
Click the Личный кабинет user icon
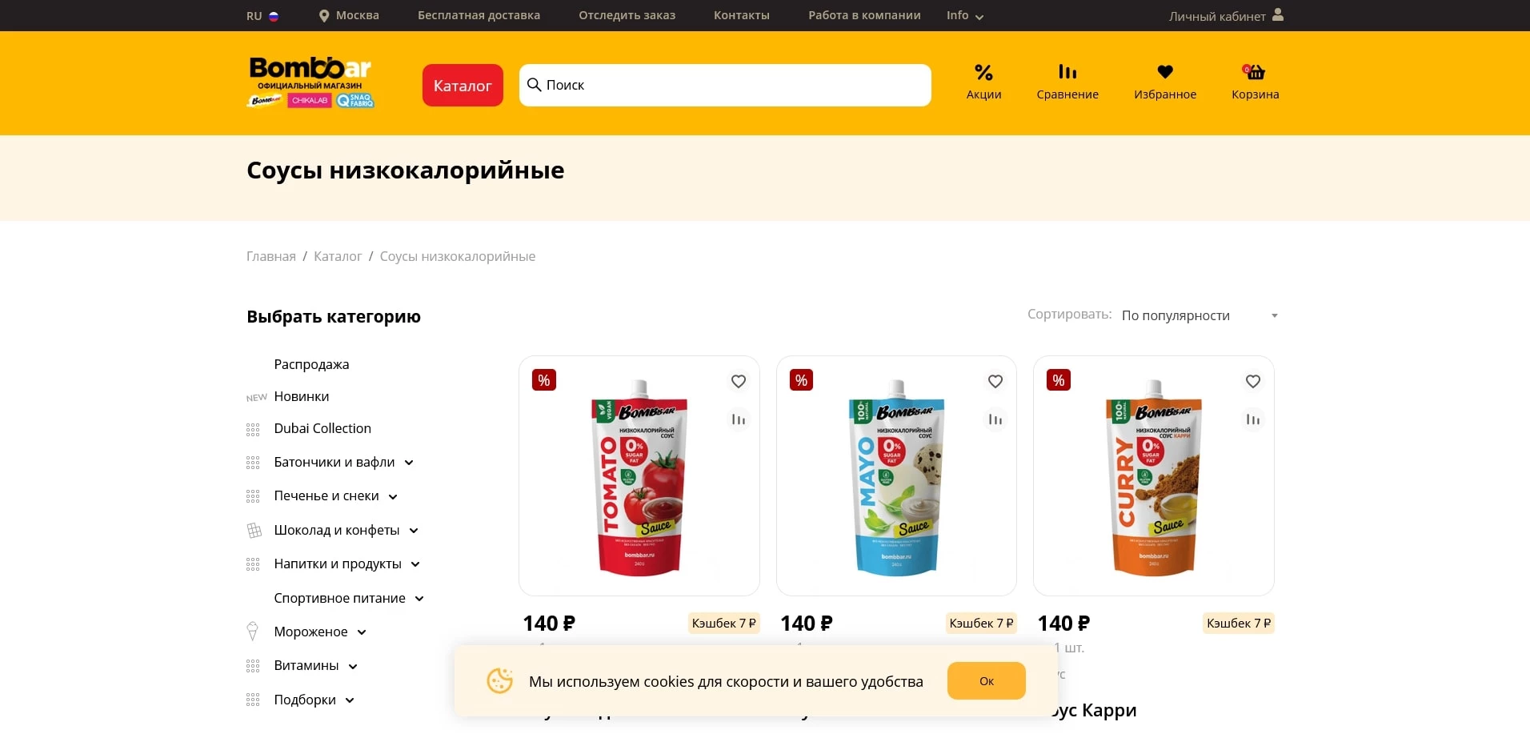point(1278,14)
